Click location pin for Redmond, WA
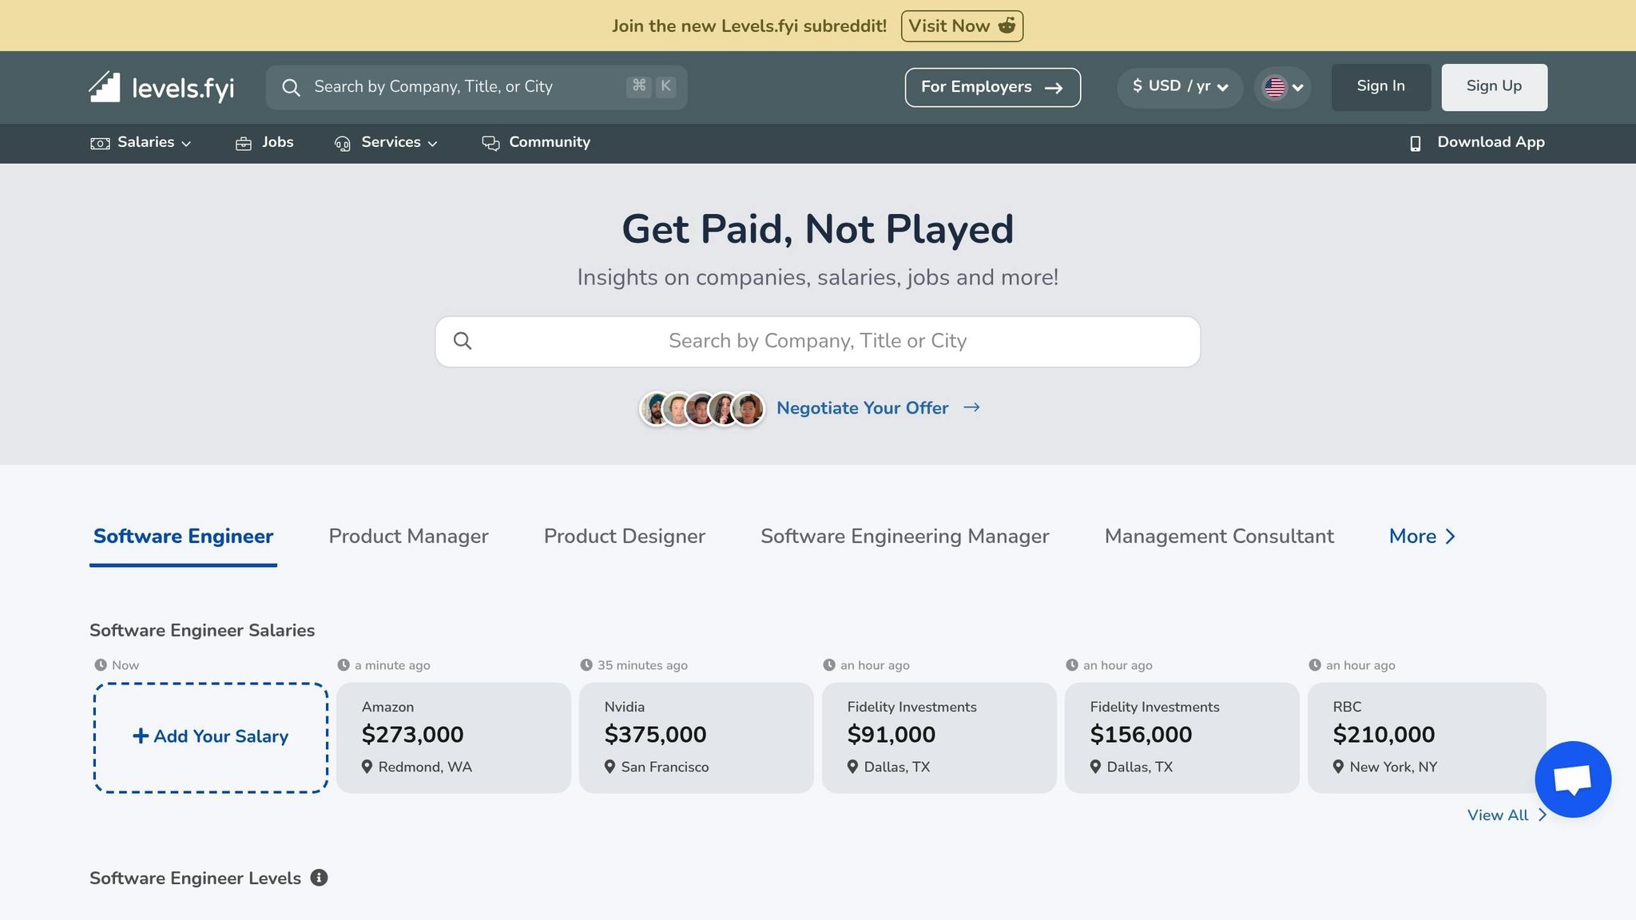Viewport: 1636px width, 920px height. coord(367,767)
